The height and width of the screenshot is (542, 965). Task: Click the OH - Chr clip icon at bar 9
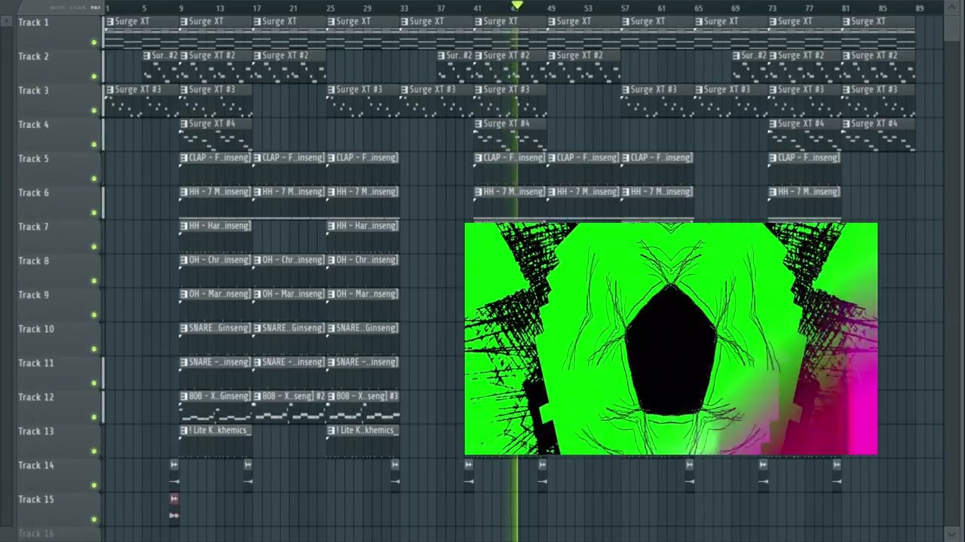[184, 260]
